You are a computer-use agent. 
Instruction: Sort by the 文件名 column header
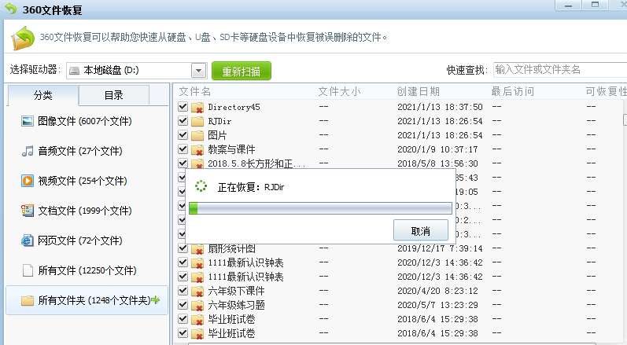[195, 91]
